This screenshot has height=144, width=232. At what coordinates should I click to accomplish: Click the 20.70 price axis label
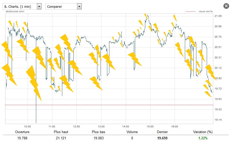218,37
